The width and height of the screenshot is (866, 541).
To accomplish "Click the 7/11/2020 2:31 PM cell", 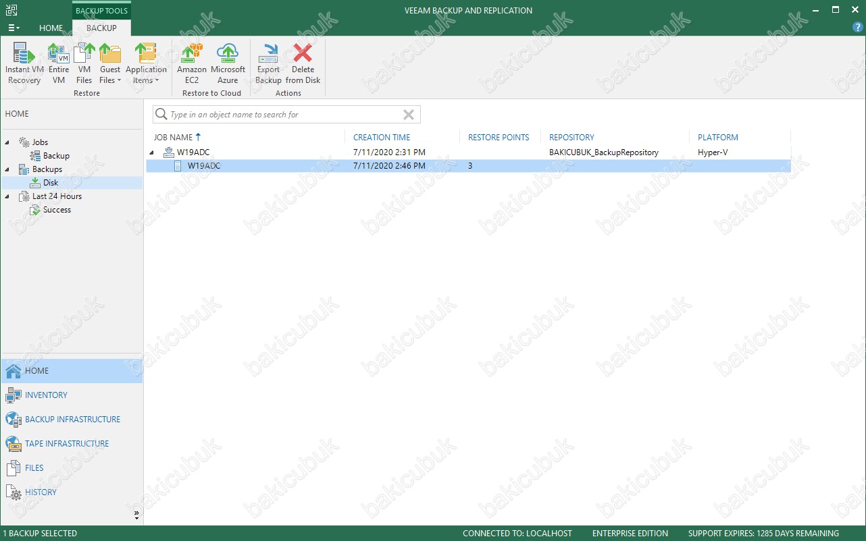I will coord(389,152).
